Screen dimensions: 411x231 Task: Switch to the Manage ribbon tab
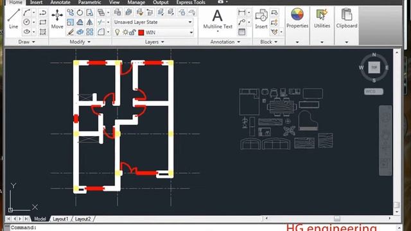click(136, 3)
